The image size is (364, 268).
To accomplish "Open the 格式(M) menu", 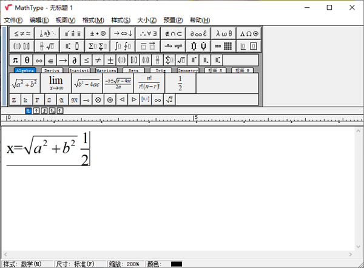I will tap(93, 20).
